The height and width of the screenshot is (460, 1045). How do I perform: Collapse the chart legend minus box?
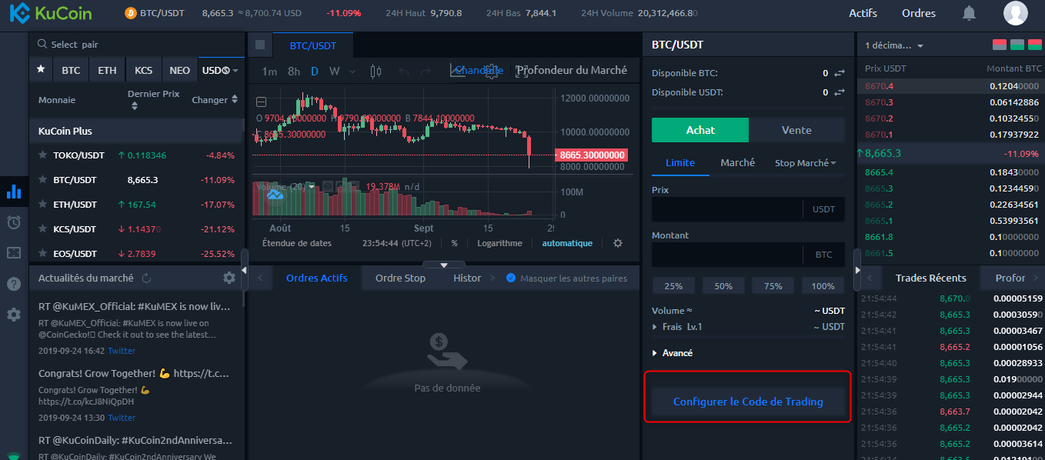point(261,102)
